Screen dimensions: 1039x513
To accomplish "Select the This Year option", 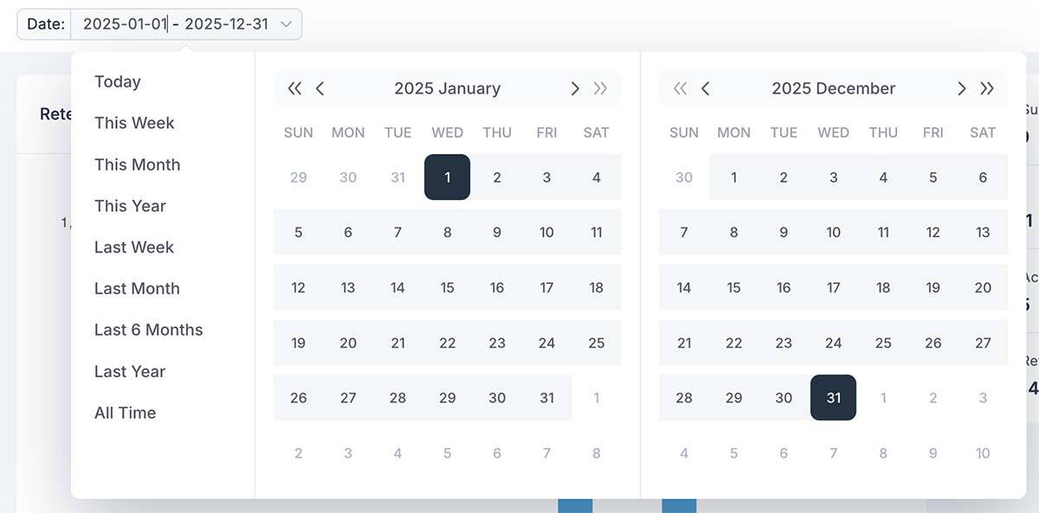I will (130, 206).
